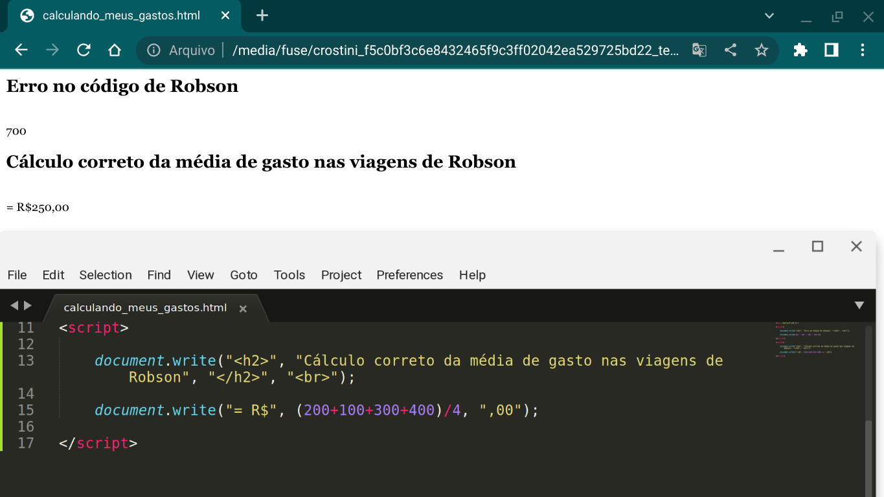Close the Chrome window
Image resolution: width=884 pixels, height=497 pixels.
click(x=868, y=16)
